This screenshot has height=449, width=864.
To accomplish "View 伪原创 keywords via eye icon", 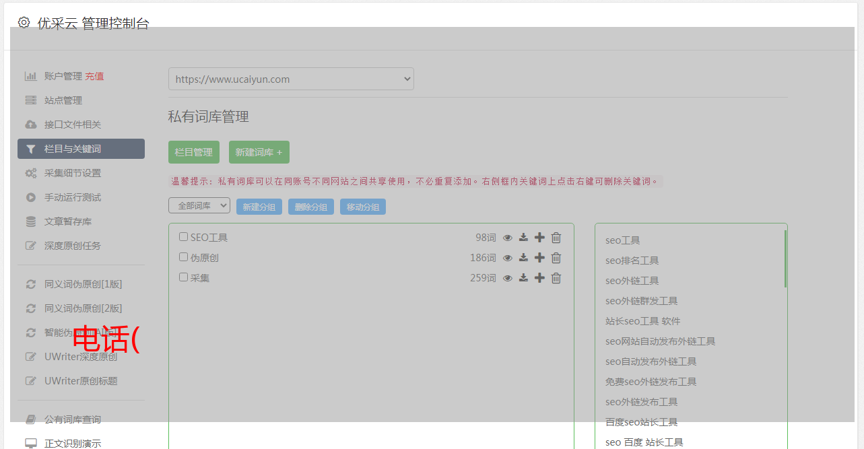I will 508,258.
